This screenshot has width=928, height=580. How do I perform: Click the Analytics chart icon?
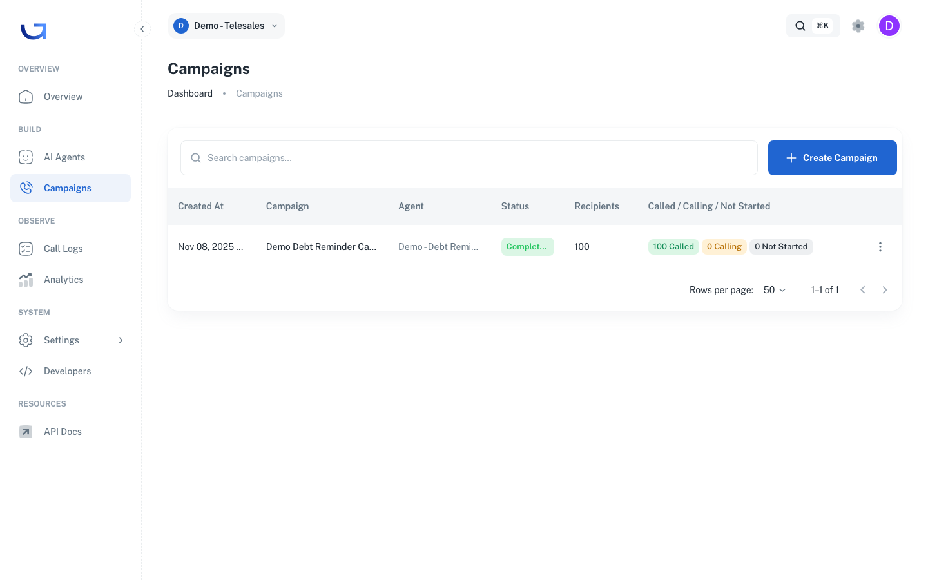point(26,280)
